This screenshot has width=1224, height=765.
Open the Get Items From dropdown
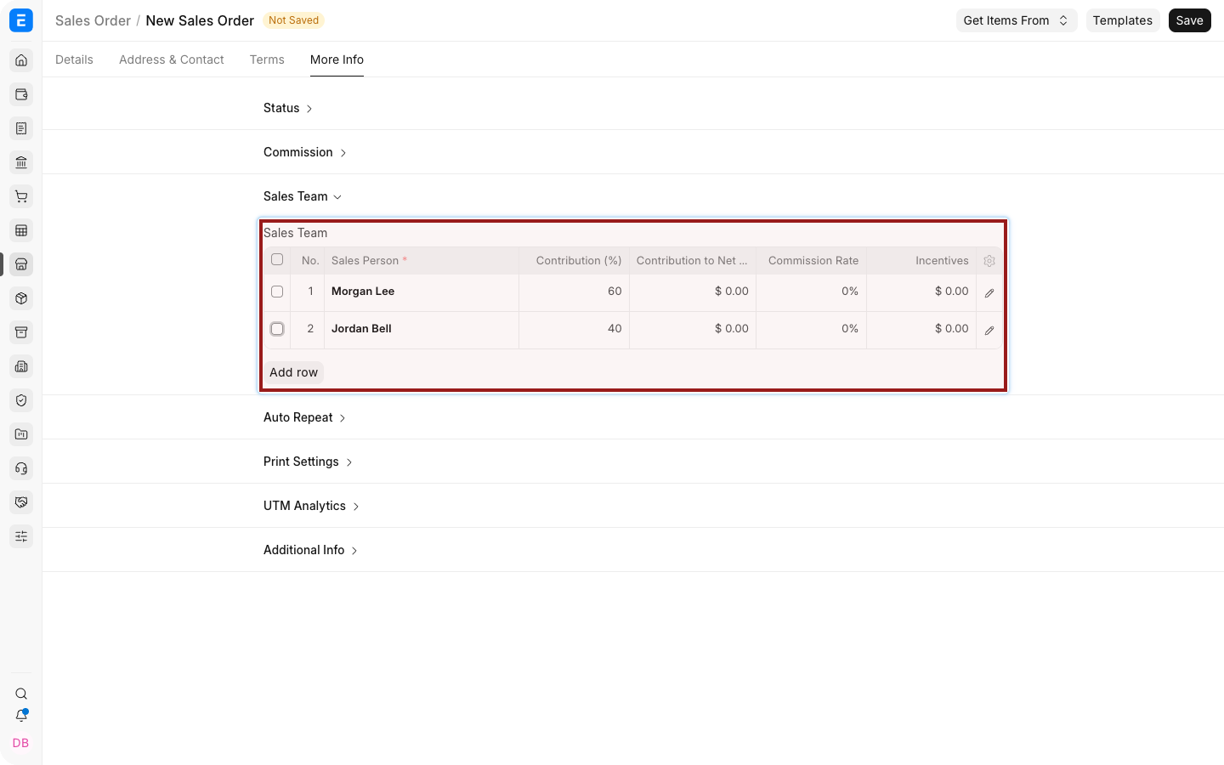[1017, 20]
